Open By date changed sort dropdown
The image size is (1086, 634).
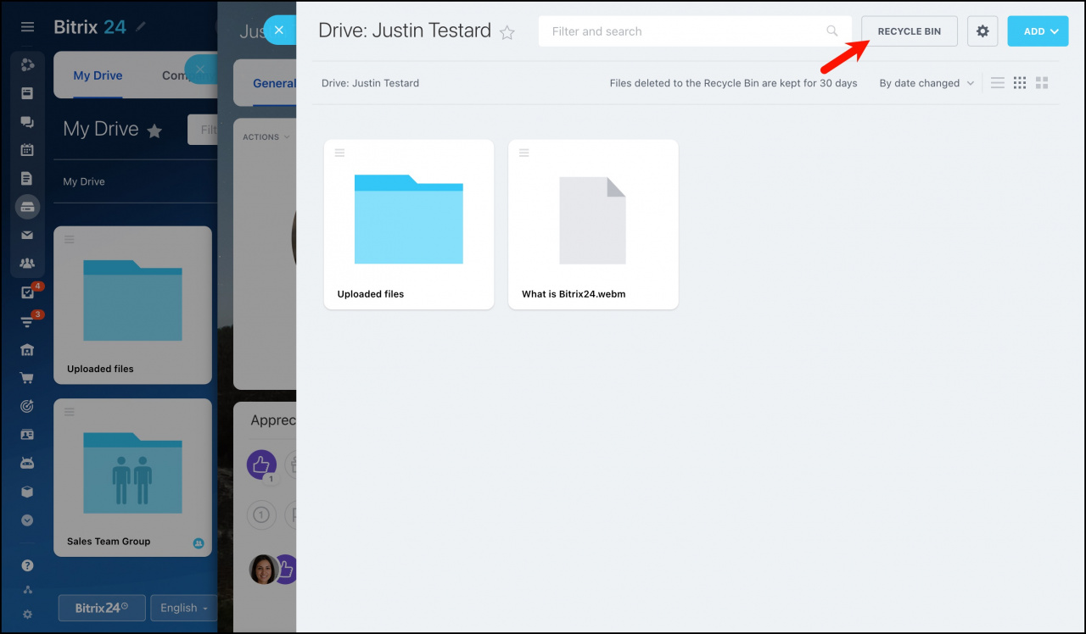click(926, 83)
